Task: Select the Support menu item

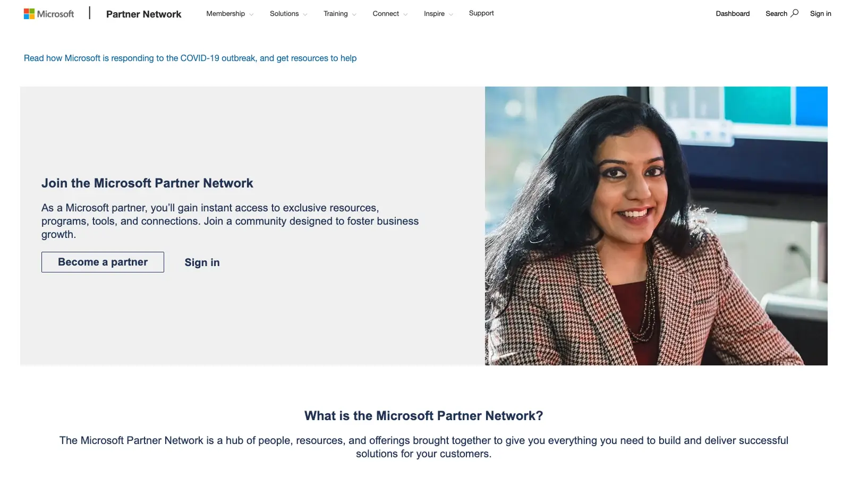Action: point(481,13)
